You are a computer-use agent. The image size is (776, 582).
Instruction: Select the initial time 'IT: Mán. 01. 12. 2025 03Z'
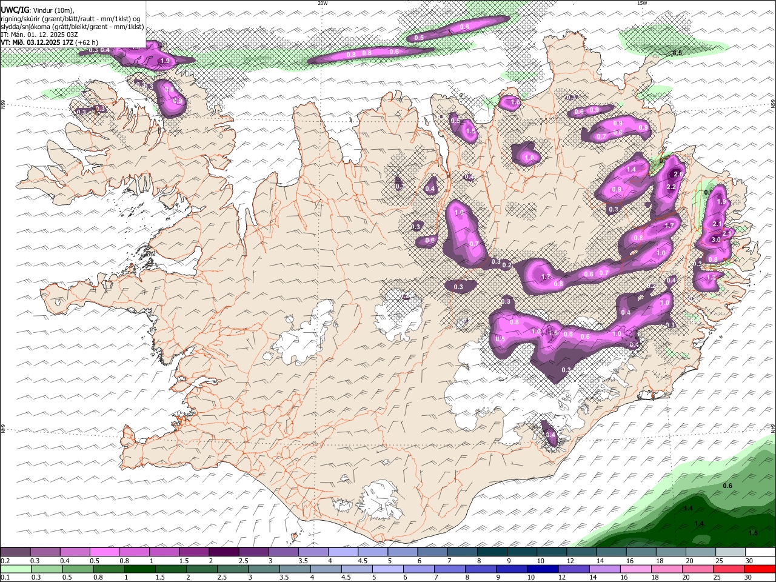(x=39, y=35)
